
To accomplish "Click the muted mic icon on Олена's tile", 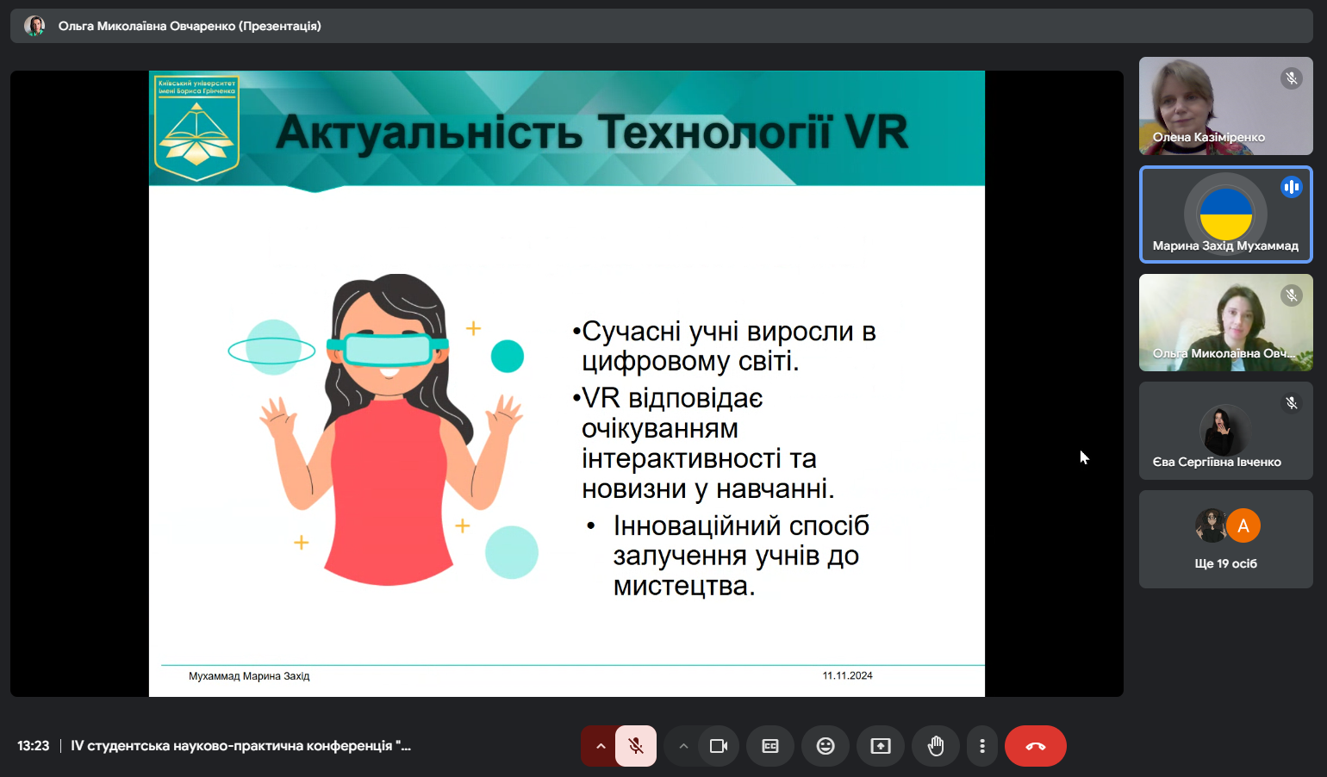I will (x=1291, y=78).
